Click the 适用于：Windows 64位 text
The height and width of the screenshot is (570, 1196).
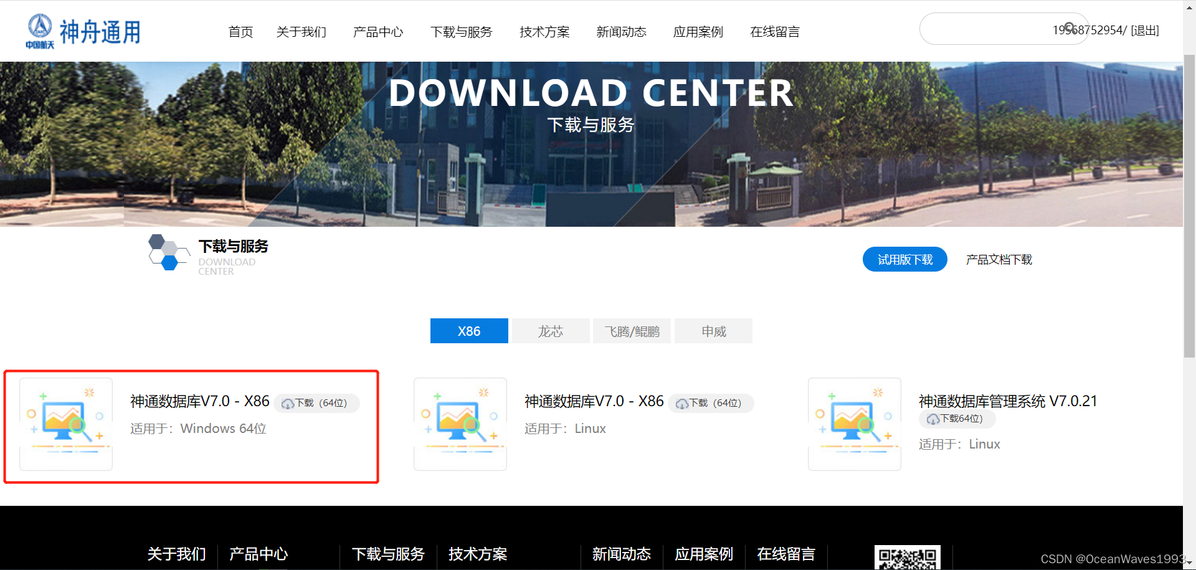(198, 429)
